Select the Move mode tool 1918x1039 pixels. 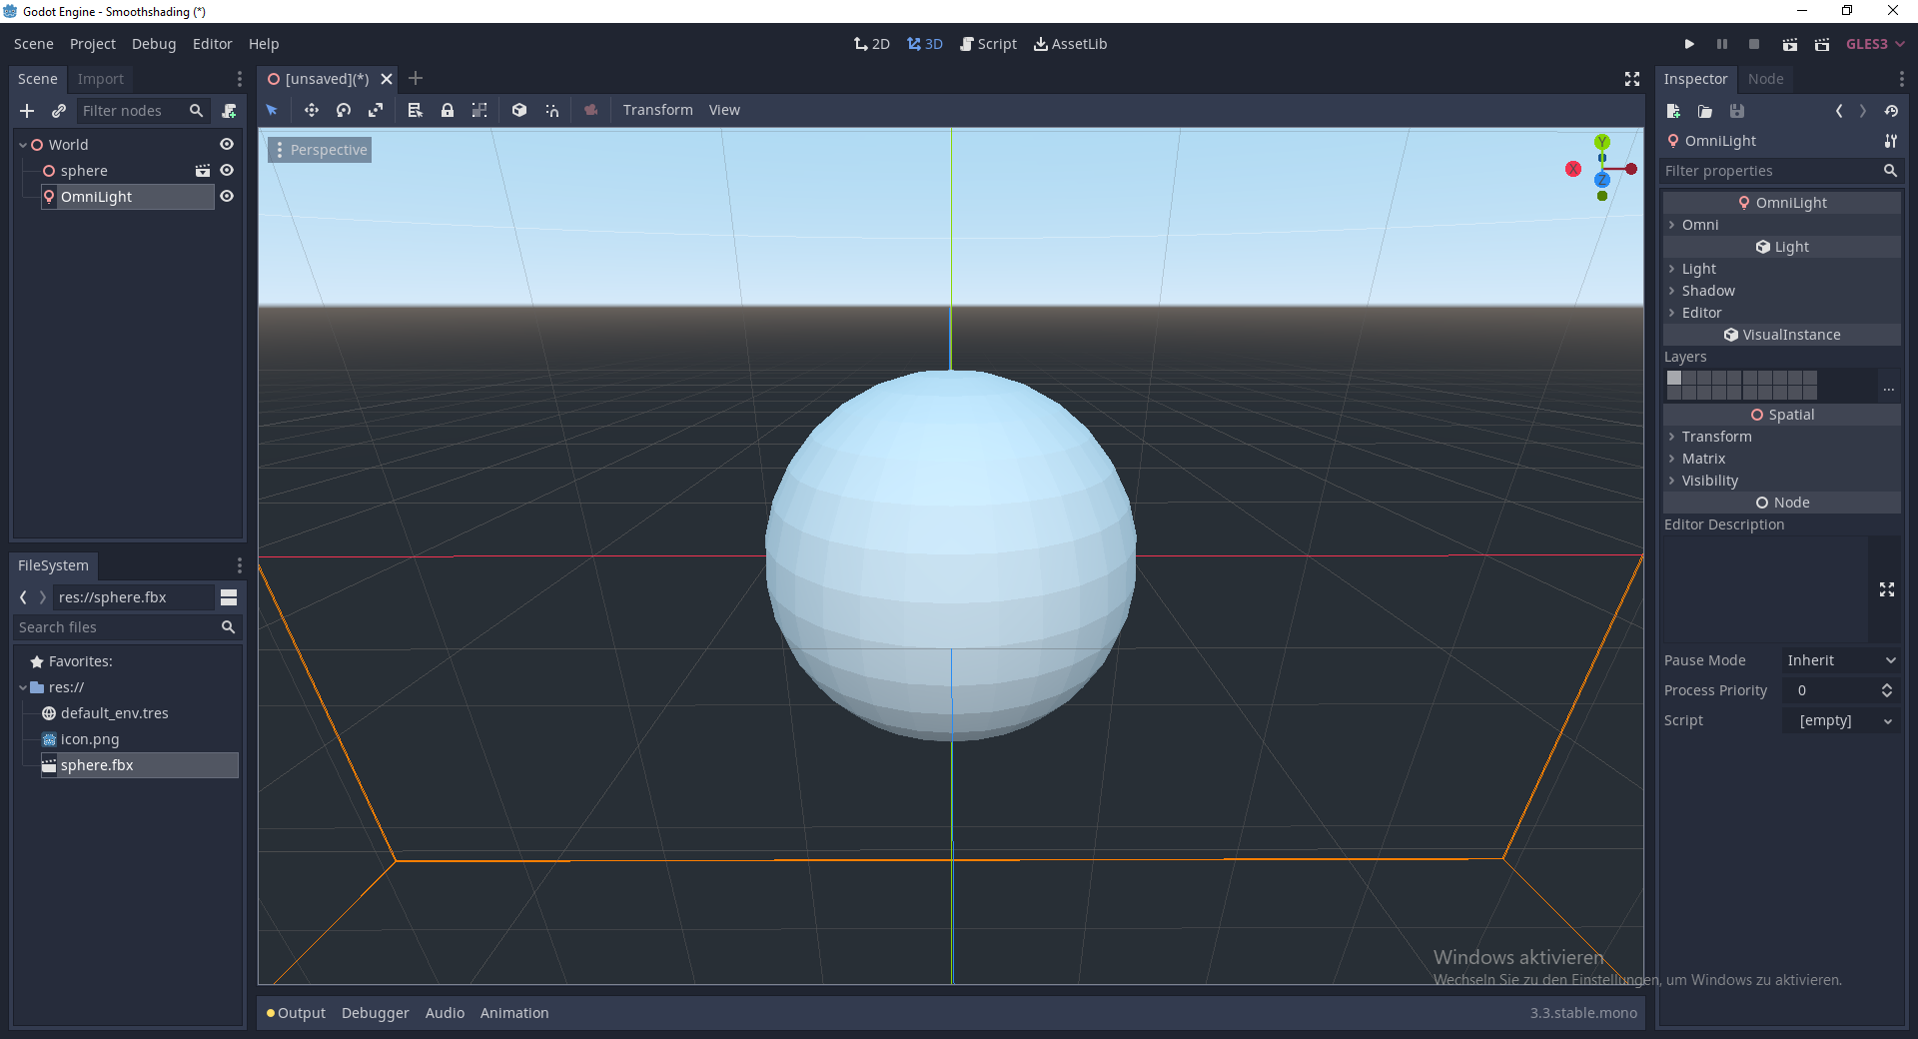tap(311, 110)
